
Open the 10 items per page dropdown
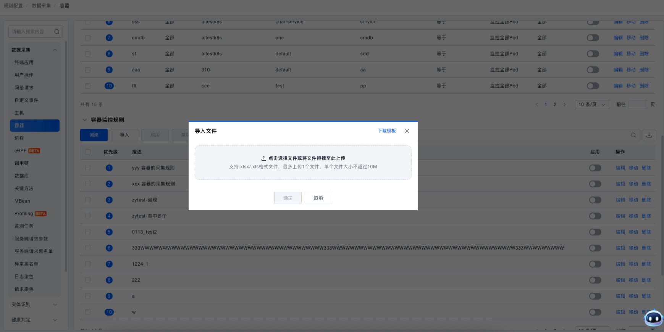coord(591,105)
